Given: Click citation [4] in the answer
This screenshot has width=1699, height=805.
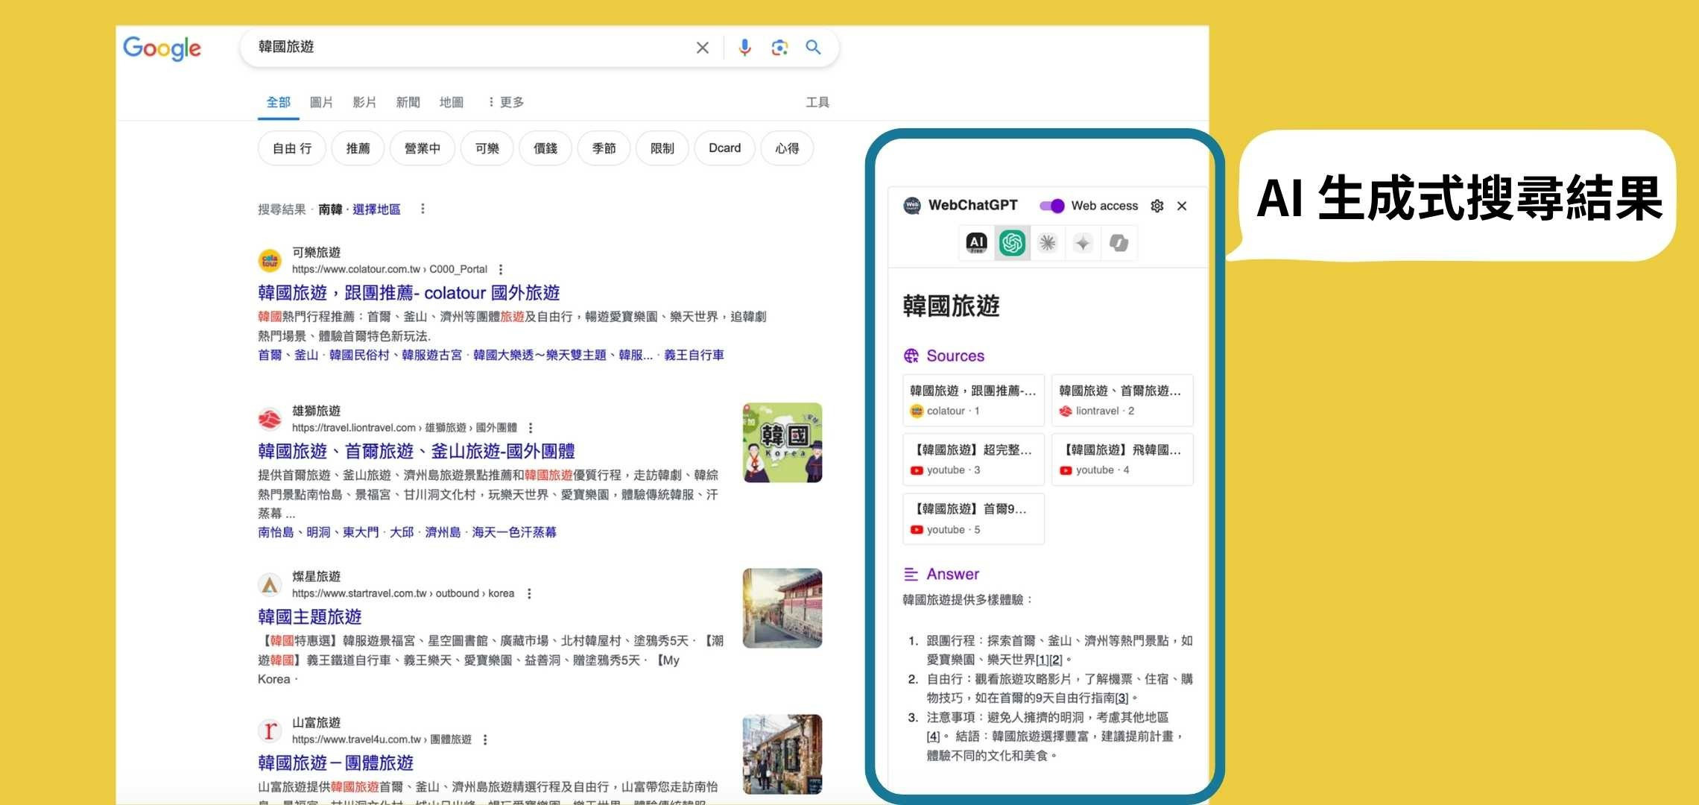Looking at the screenshot, I should (x=933, y=736).
